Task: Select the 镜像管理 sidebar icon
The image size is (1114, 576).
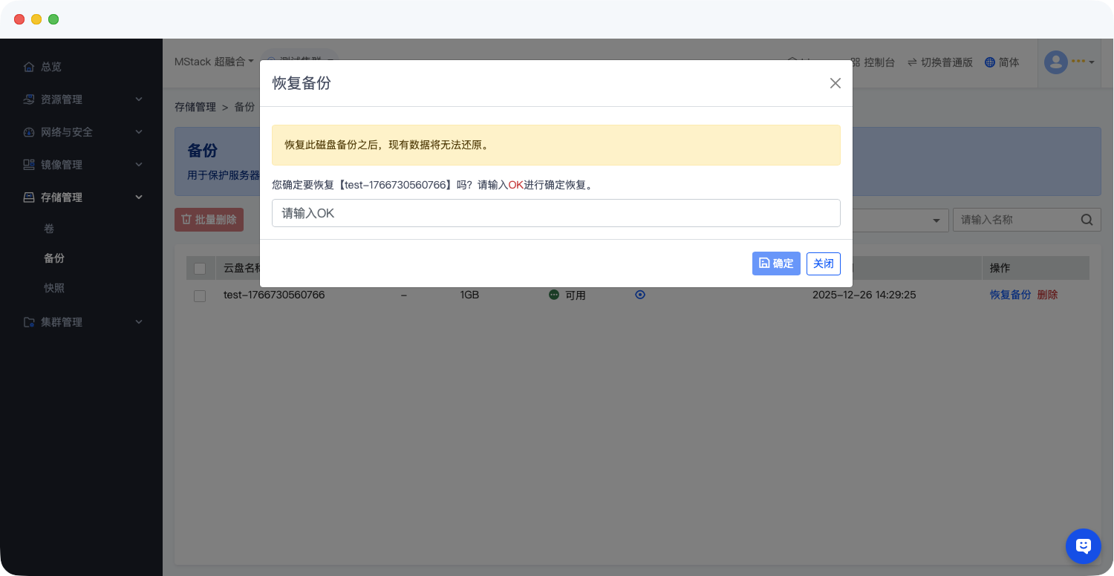Action: (x=27, y=164)
